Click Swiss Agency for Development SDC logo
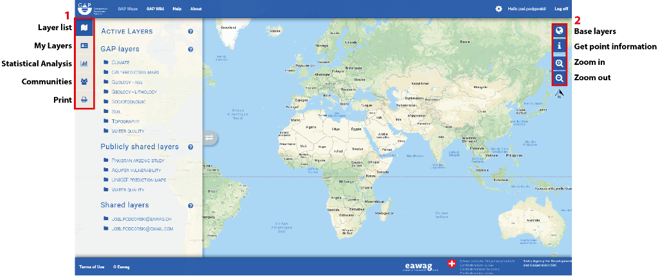Viewport: 658px width, 276px height. [547, 263]
